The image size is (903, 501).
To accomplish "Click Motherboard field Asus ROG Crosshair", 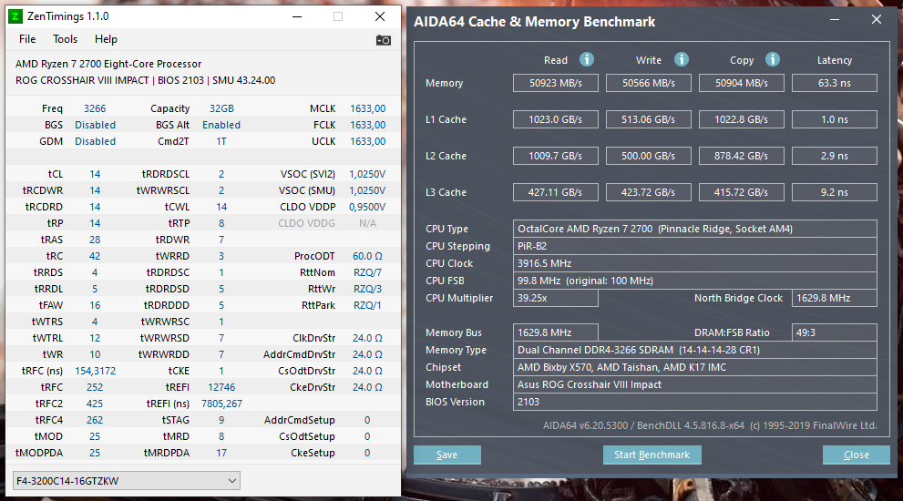I will pos(695,384).
